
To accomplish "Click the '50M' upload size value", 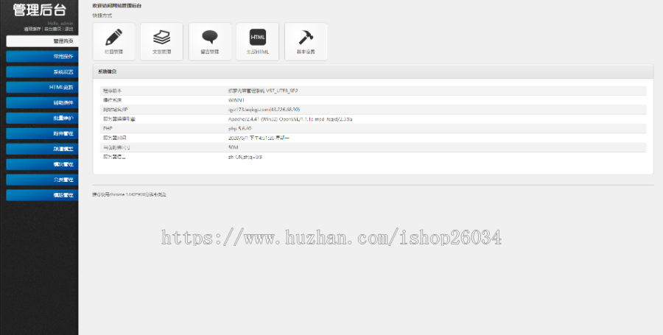I will click(x=234, y=147).
